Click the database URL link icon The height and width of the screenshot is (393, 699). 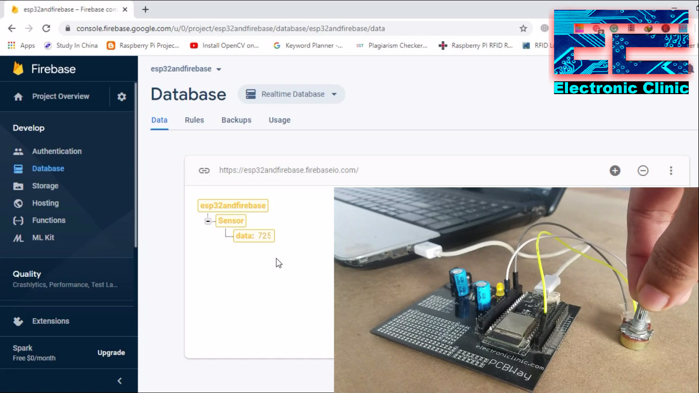click(204, 170)
